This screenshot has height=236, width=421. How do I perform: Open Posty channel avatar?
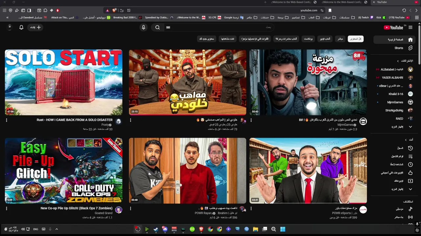[x=119, y=121]
